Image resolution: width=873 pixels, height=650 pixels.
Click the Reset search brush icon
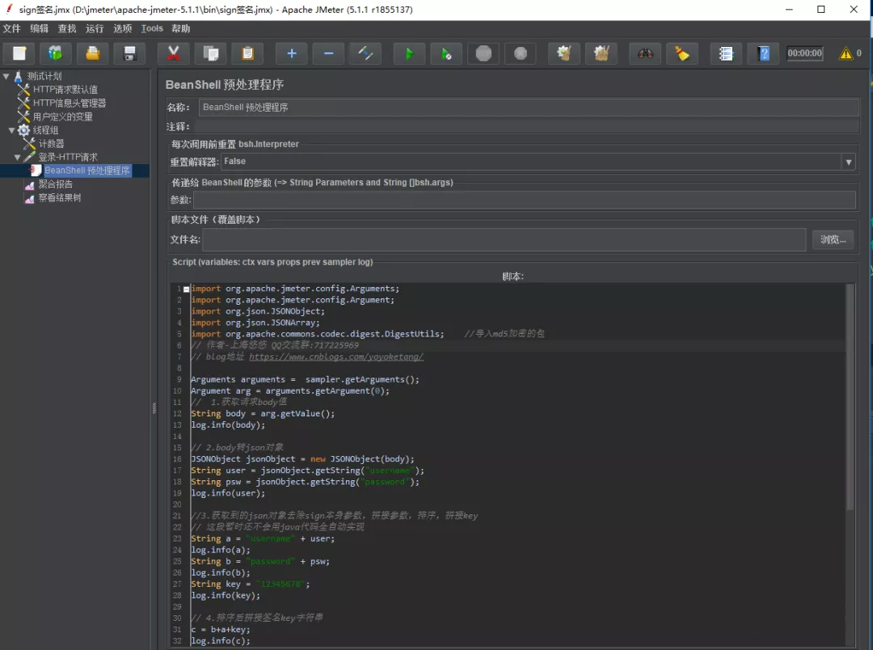click(x=682, y=53)
